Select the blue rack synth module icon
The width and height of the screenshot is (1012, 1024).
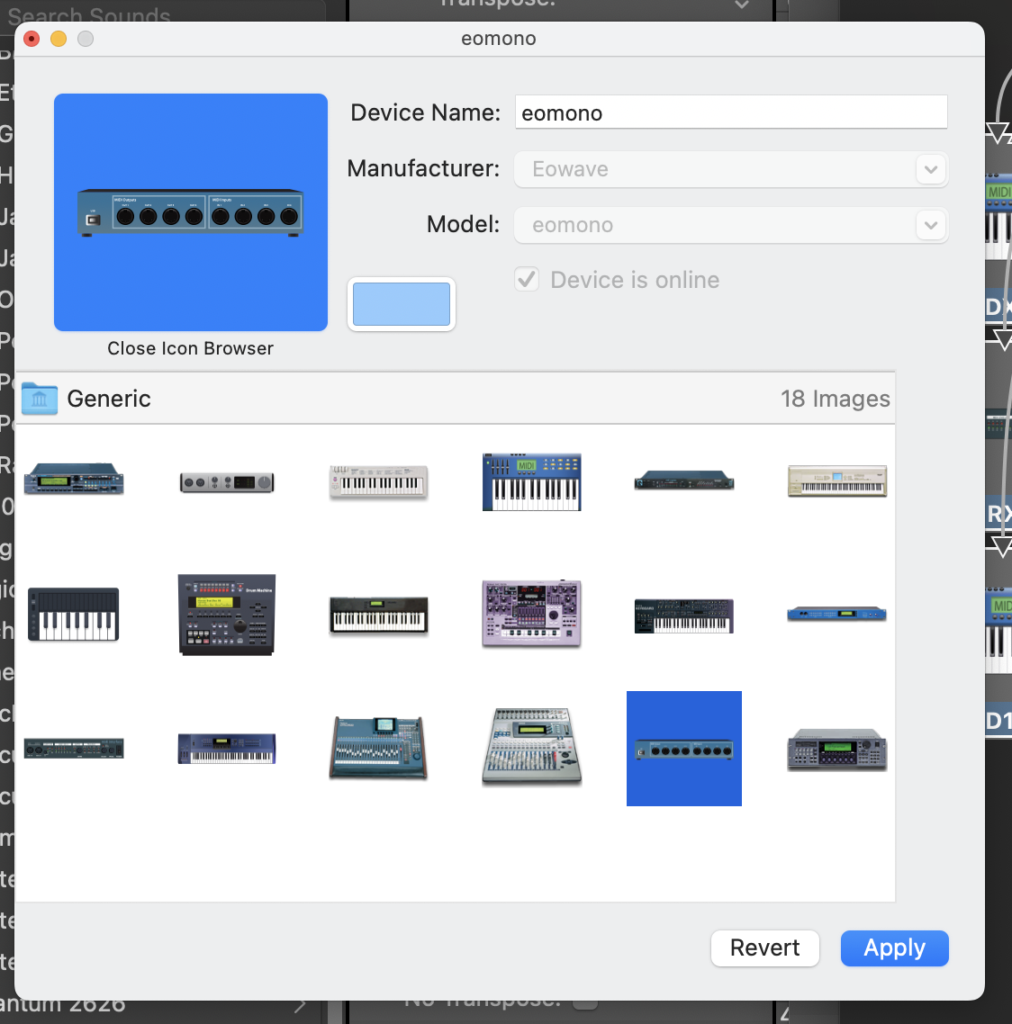[x=74, y=480]
